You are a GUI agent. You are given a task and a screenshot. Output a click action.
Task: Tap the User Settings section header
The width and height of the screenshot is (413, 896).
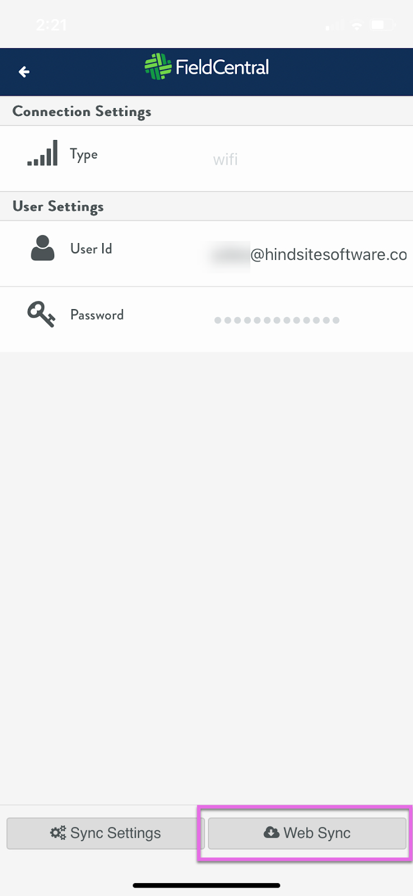[58, 207]
